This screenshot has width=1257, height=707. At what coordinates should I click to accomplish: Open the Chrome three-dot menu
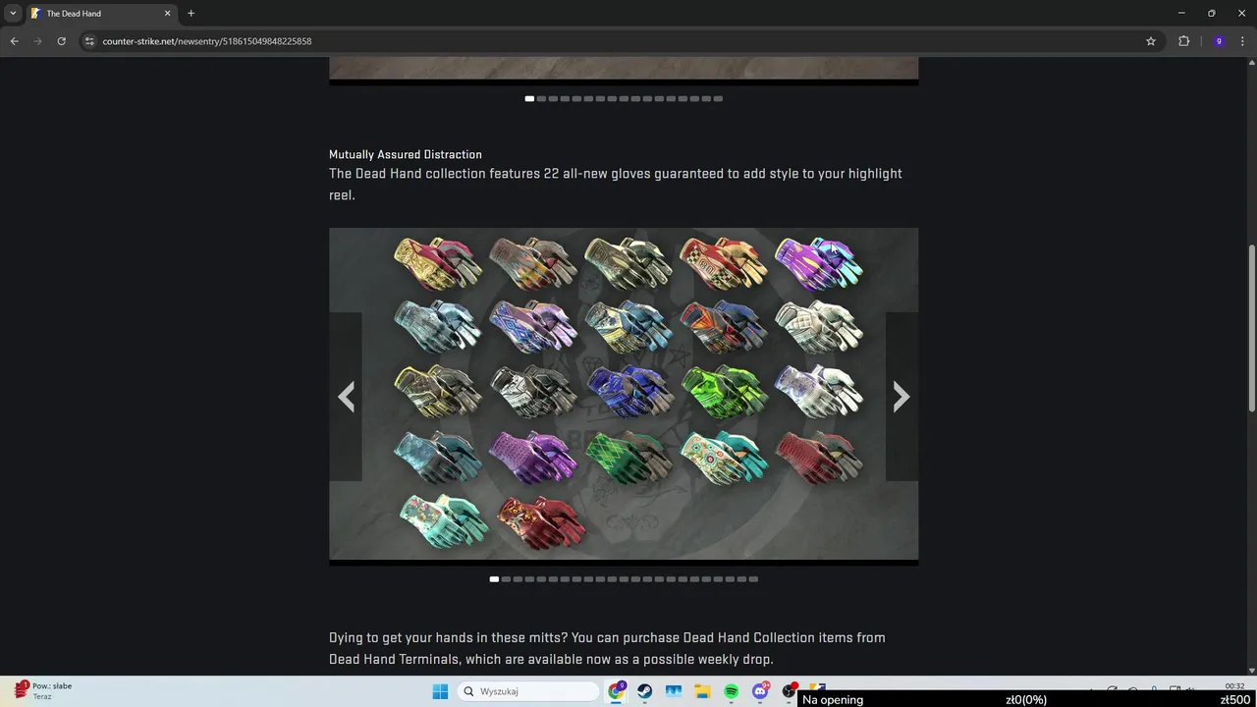coord(1242,41)
